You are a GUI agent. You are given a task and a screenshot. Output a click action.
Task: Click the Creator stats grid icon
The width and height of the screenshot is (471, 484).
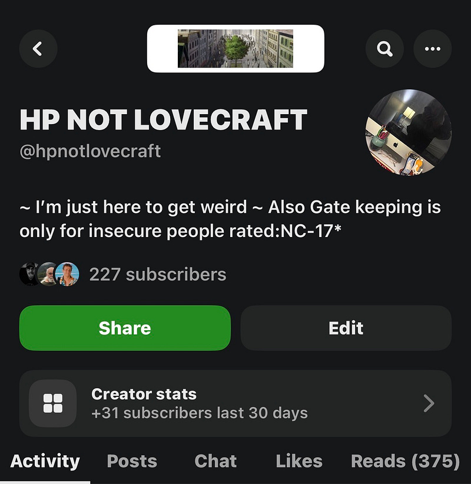click(53, 403)
